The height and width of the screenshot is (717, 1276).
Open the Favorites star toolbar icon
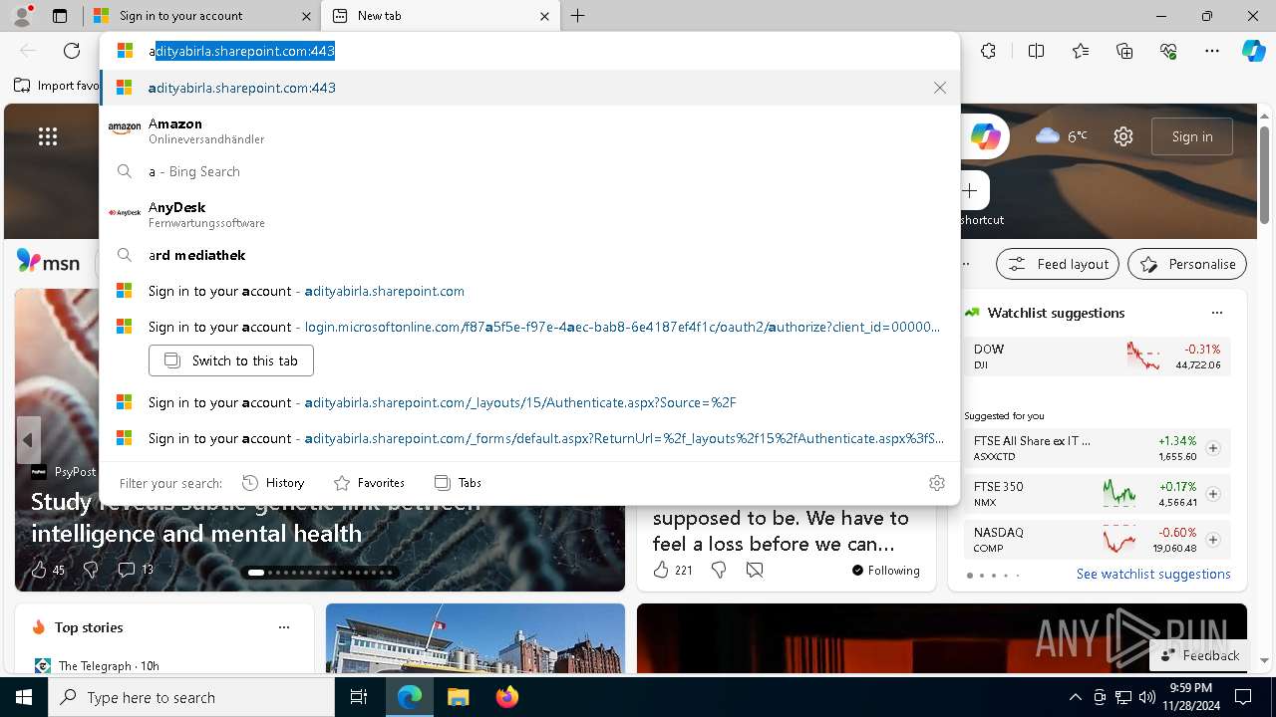[x=1081, y=51]
